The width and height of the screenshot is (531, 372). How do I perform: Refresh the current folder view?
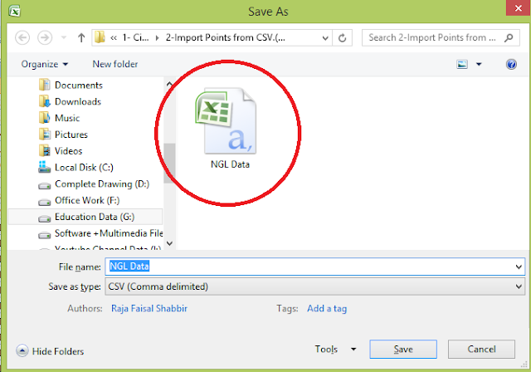pyautogui.click(x=343, y=38)
